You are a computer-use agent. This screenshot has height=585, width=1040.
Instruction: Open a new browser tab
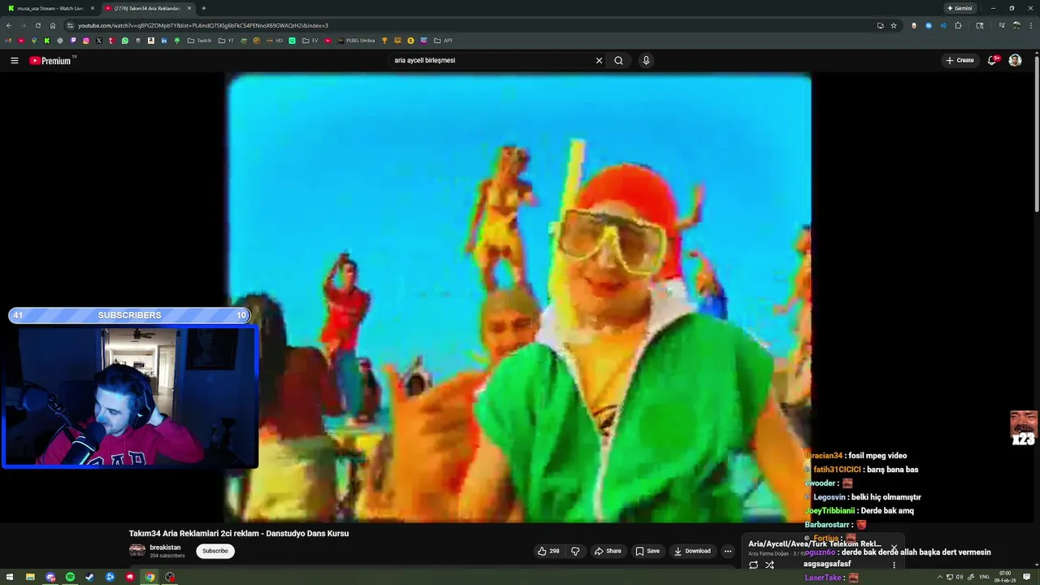pos(203,8)
